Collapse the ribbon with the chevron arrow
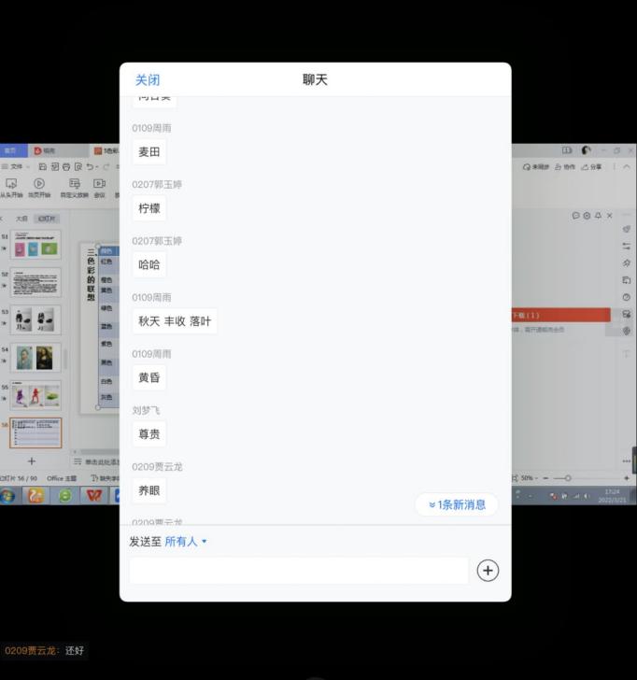Viewport: 637px width, 680px height. tap(625, 167)
